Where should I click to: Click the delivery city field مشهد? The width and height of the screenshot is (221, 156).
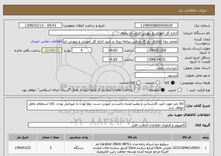point(156,76)
